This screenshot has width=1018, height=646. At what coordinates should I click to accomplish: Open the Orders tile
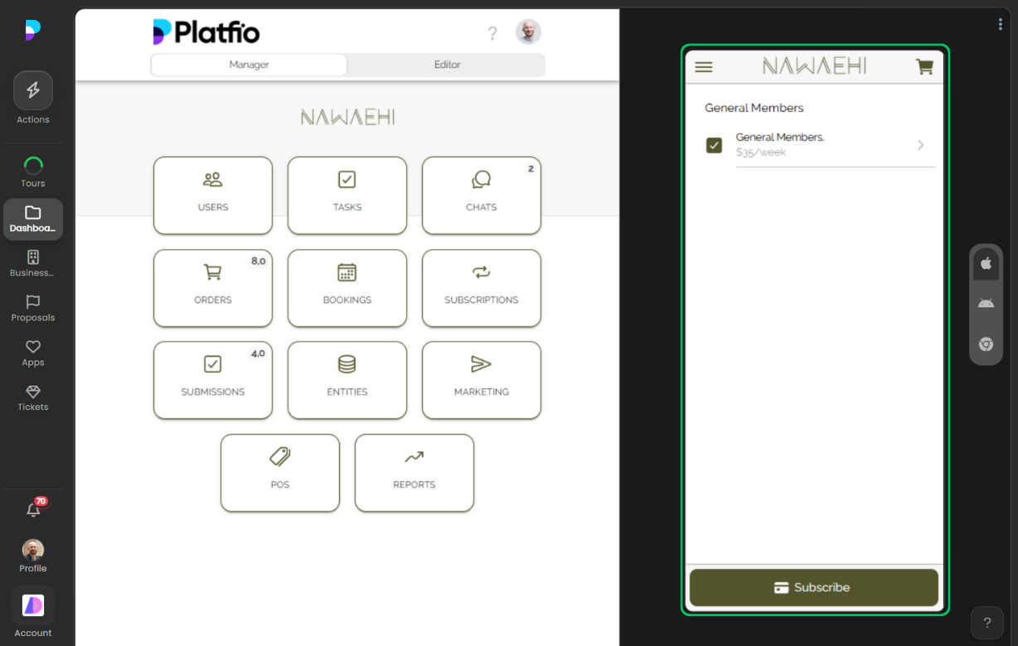[213, 287]
